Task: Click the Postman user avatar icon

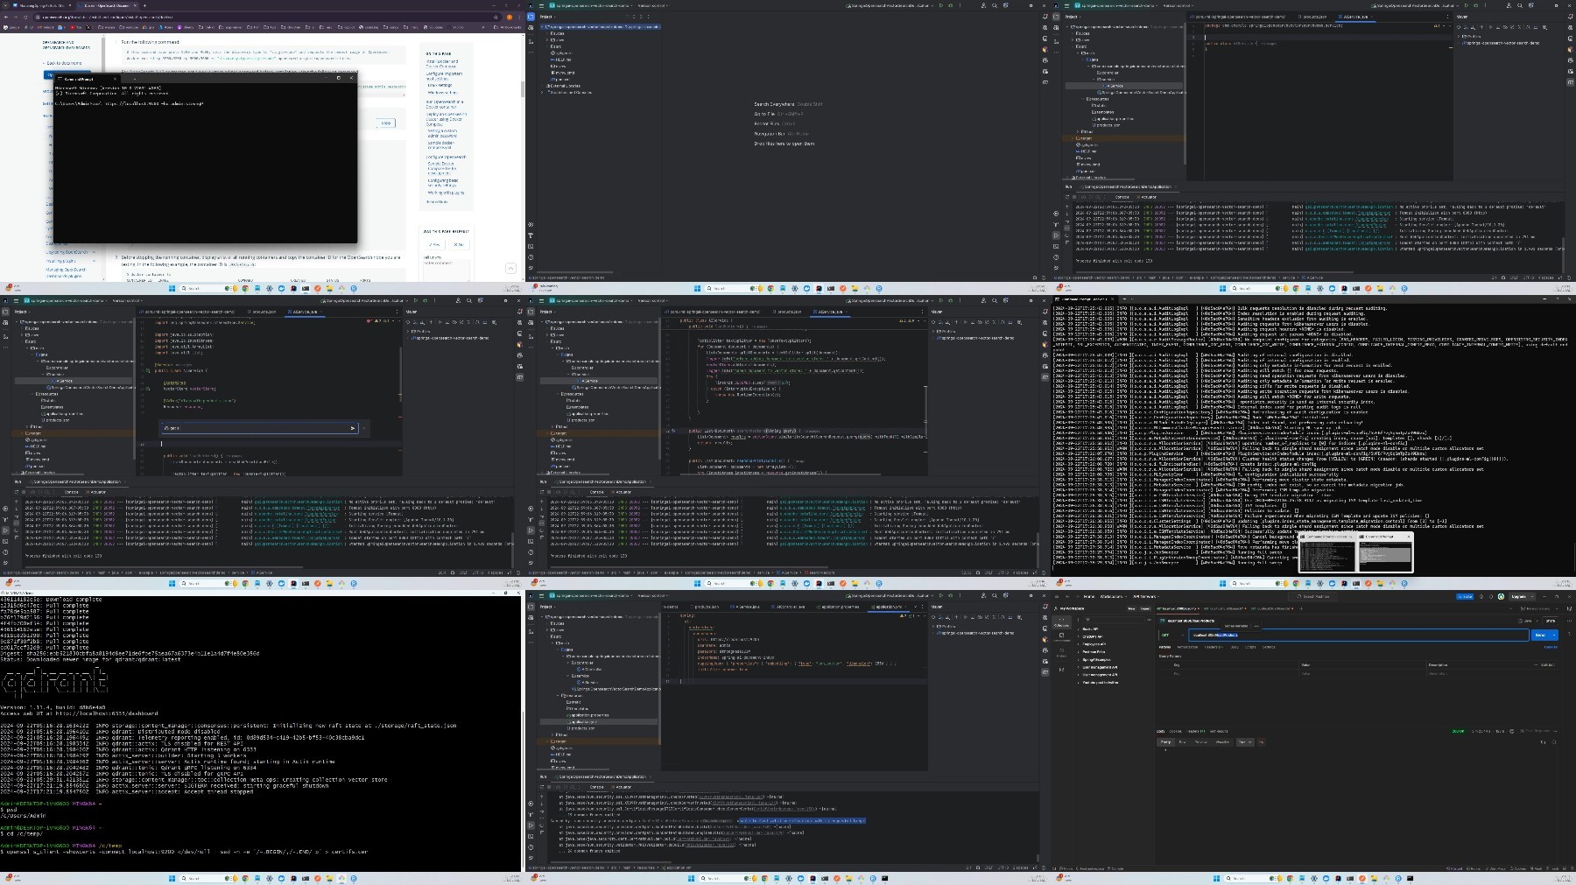Action: [1501, 596]
